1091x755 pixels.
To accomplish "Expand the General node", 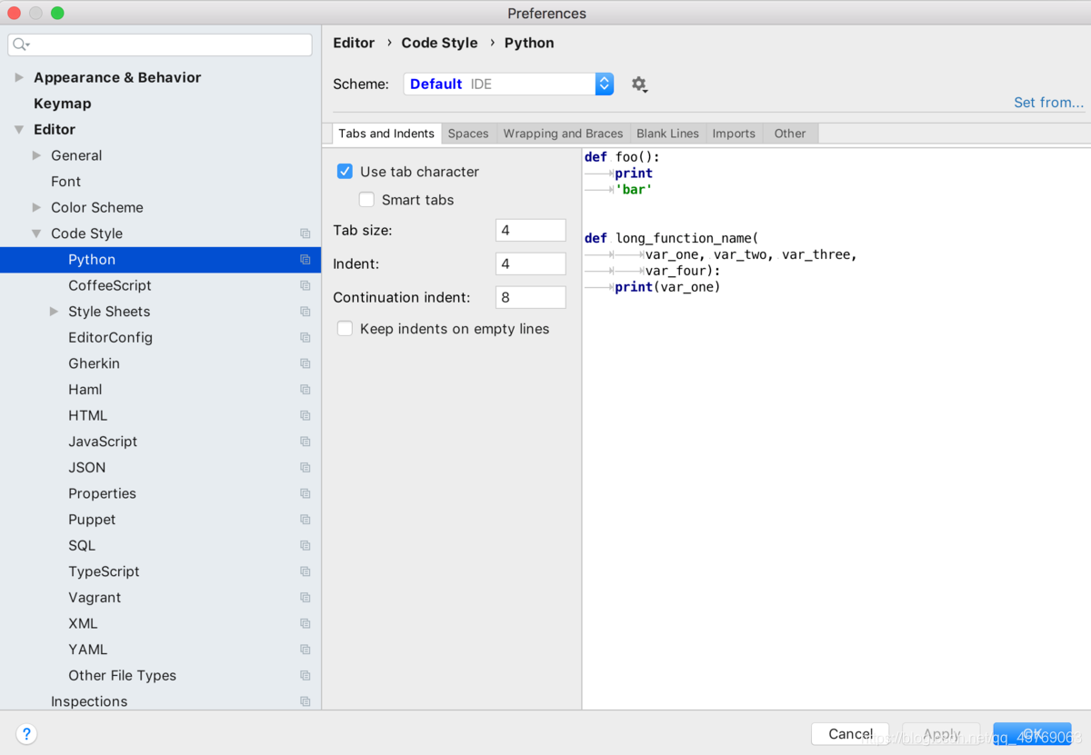I will pyautogui.click(x=36, y=155).
